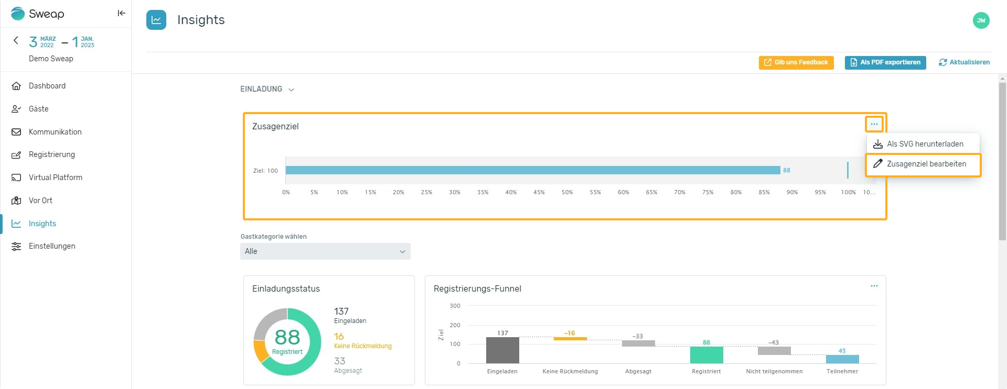Click the Insights chart icon in sidebar

tap(16, 224)
